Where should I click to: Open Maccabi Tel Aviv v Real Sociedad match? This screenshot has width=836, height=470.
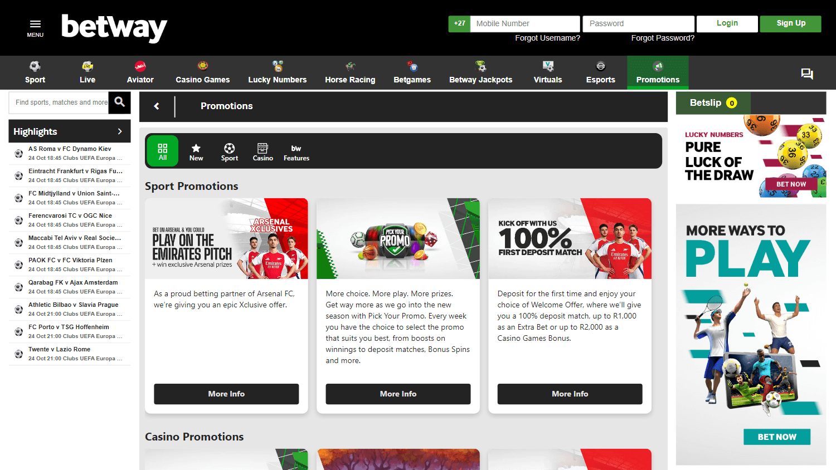tap(70, 242)
